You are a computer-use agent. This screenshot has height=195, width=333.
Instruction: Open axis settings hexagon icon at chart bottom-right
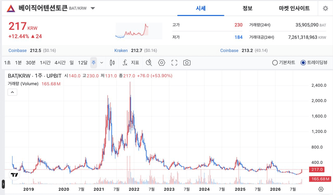[321, 189]
